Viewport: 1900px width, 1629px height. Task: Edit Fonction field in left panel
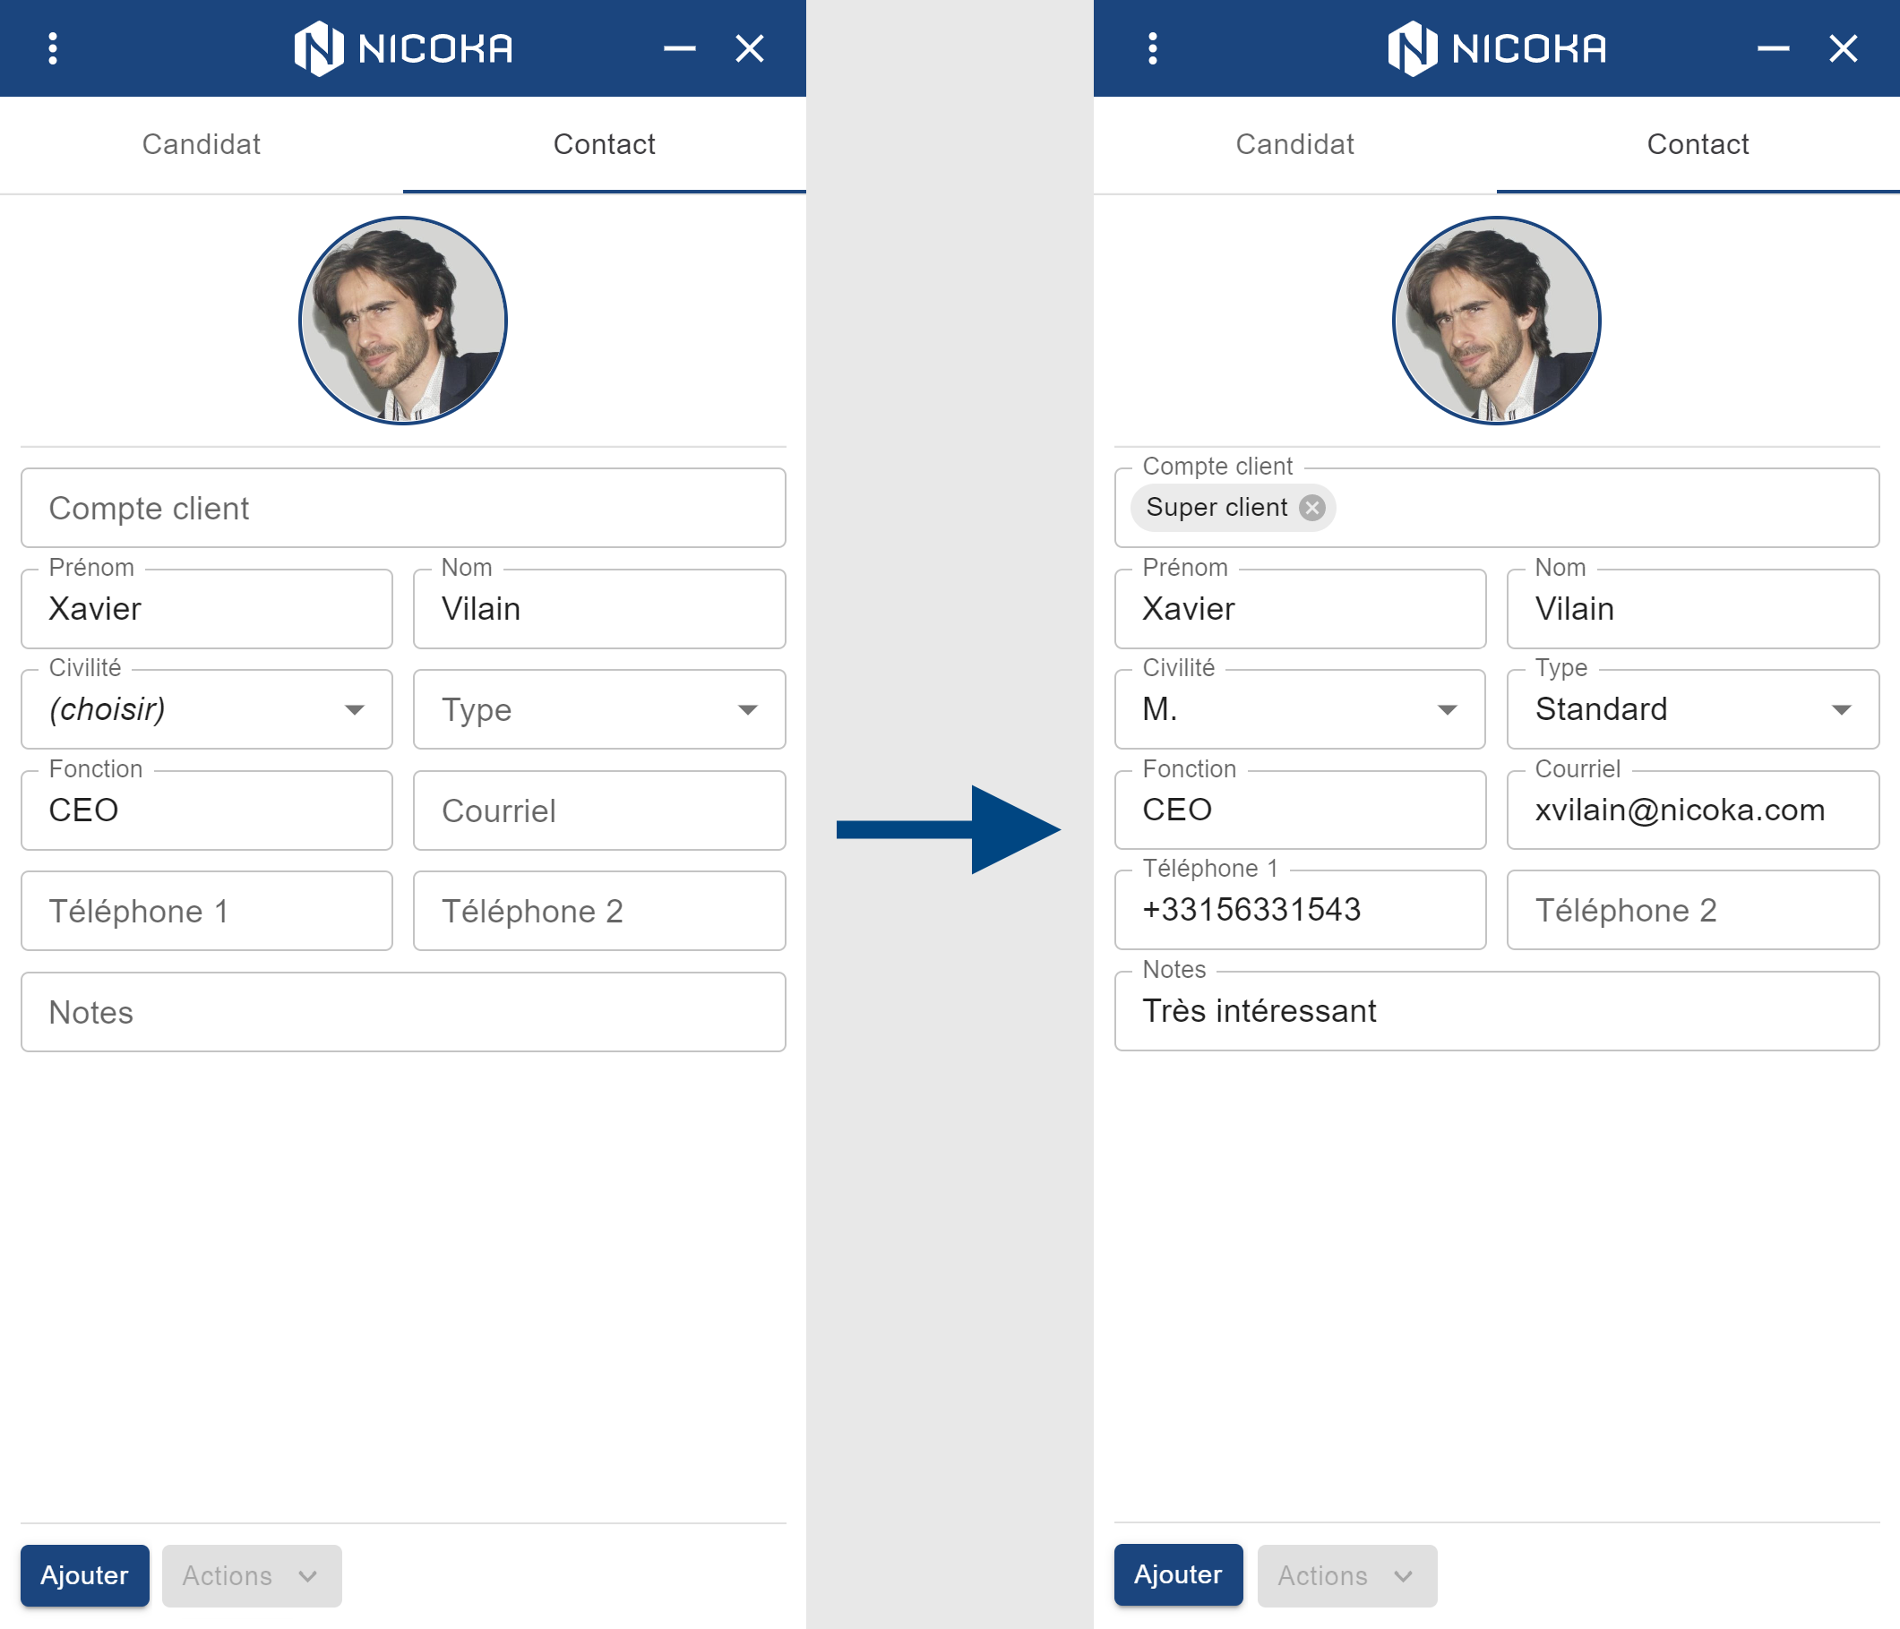coord(206,810)
